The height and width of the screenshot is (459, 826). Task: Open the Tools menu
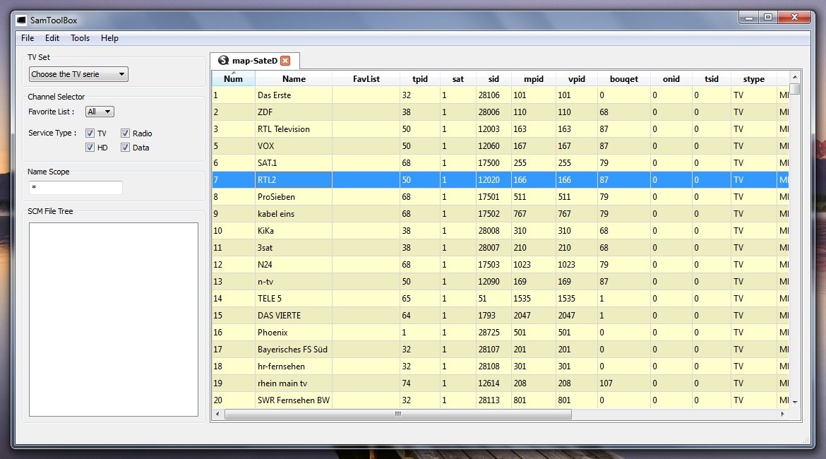pos(80,38)
